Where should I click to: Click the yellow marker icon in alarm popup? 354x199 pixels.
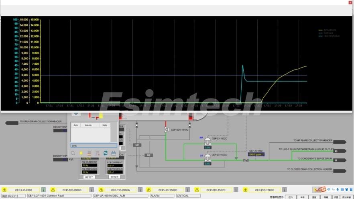coord(81,153)
